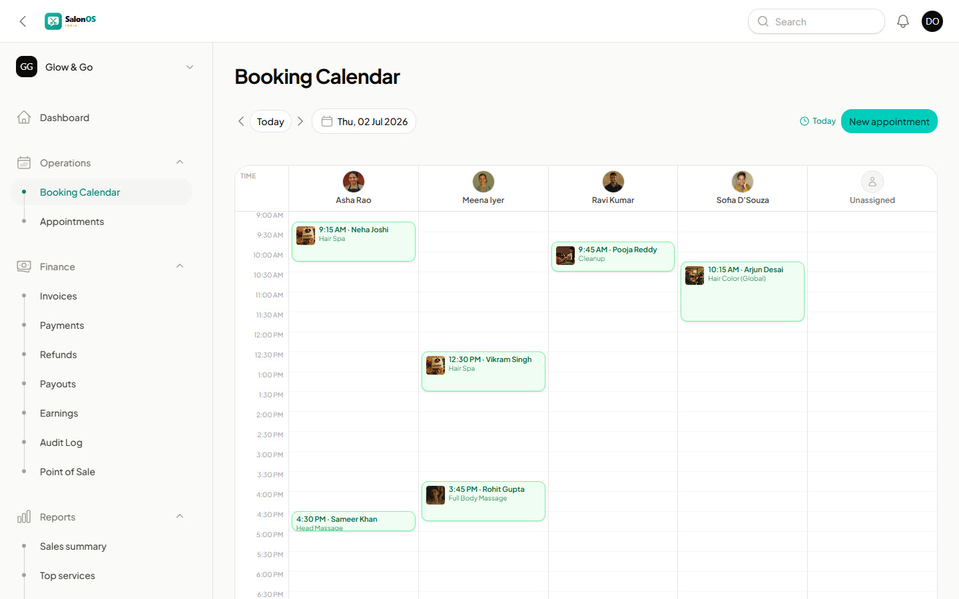Click the Booking Calendar page heading

(x=317, y=77)
